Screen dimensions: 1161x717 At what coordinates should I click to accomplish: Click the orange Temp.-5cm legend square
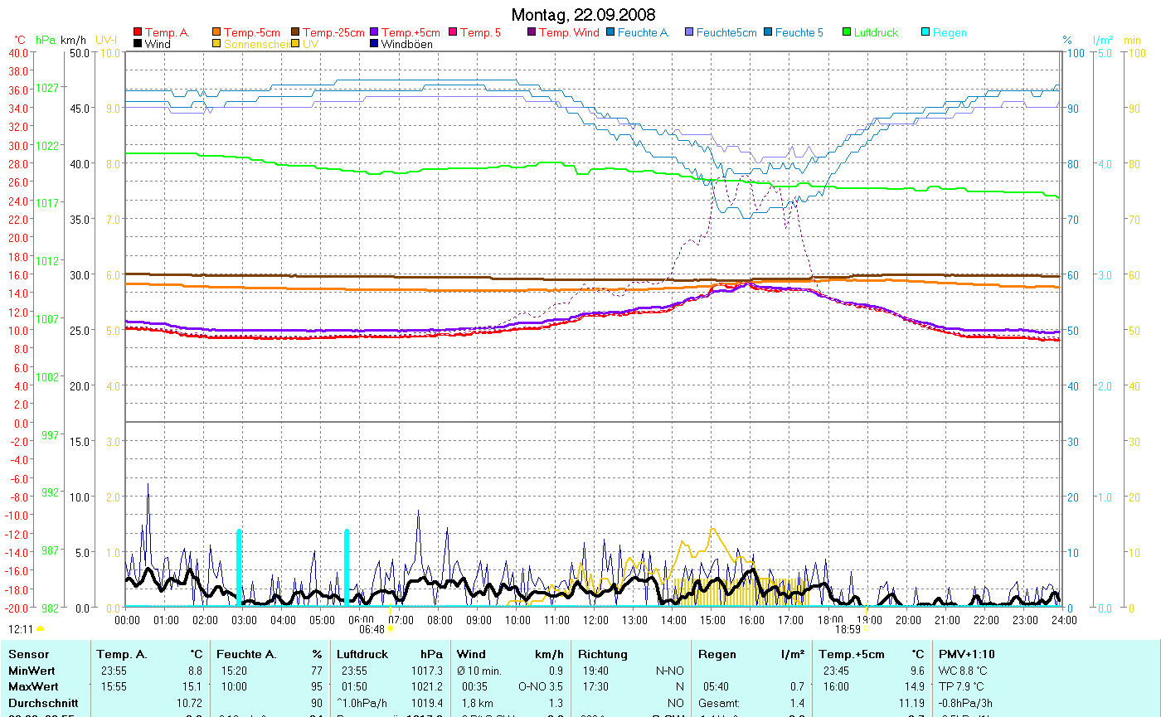(x=217, y=32)
